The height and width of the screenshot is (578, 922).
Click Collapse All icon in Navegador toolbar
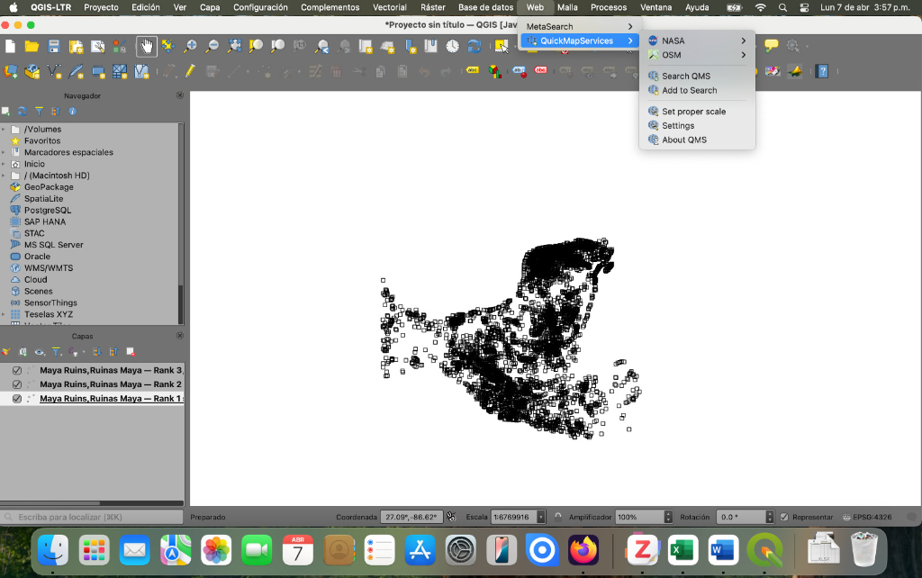coord(56,111)
